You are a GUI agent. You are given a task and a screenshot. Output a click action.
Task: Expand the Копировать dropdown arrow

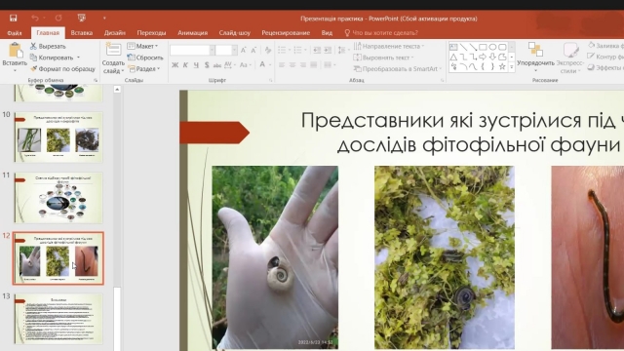tap(78, 58)
